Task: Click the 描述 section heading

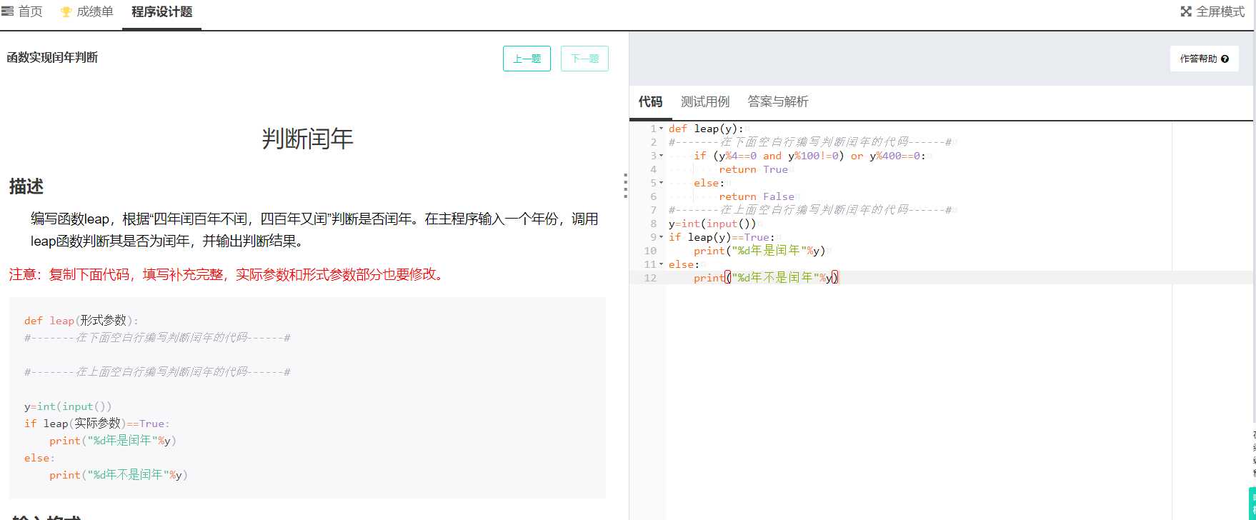Action: point(26,186)
